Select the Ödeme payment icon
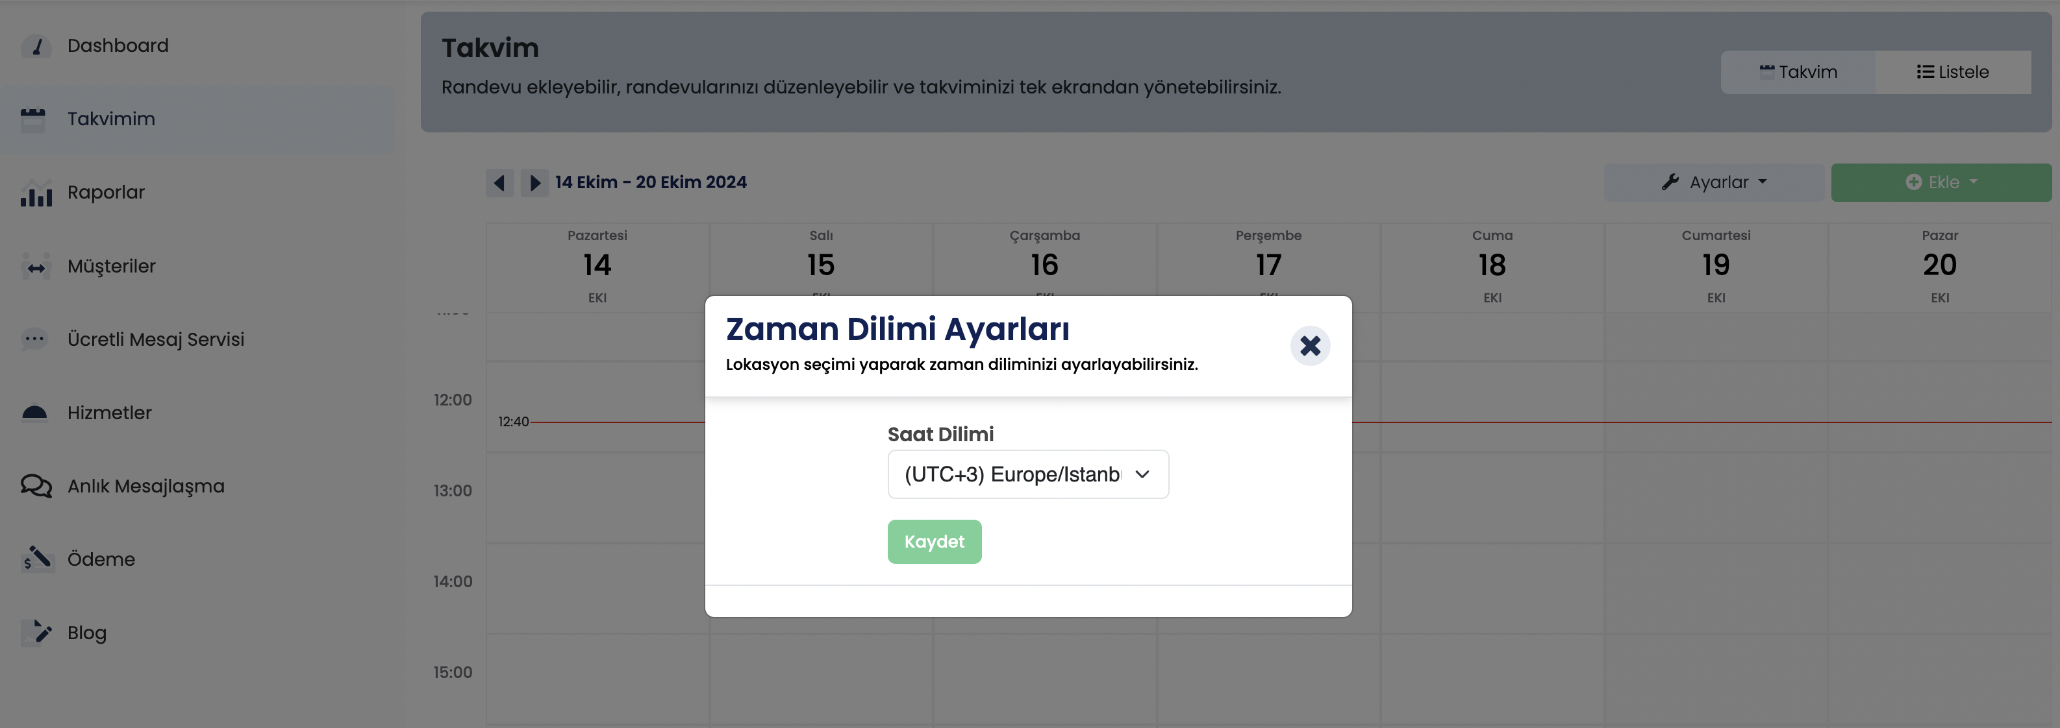 pyautogui.click(x=37, y=559)
